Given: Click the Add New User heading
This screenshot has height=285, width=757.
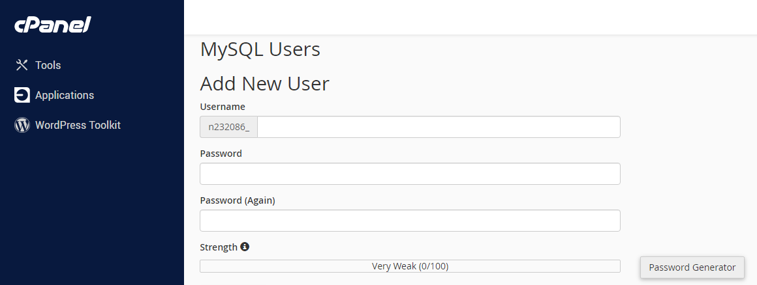Looking at the screenshot, I should click(x=264, y=83).
